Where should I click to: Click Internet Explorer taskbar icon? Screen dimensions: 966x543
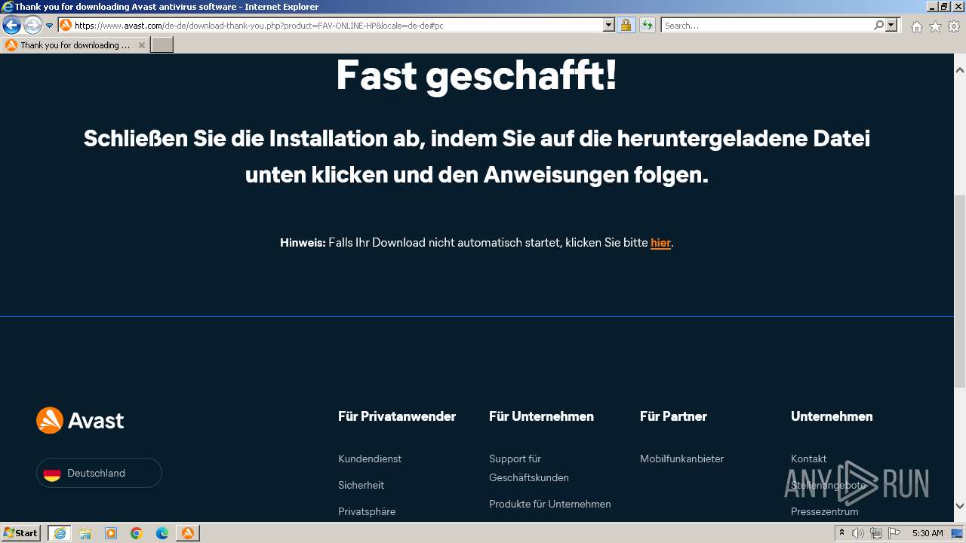pyautogui.click(x=59, y=533)
